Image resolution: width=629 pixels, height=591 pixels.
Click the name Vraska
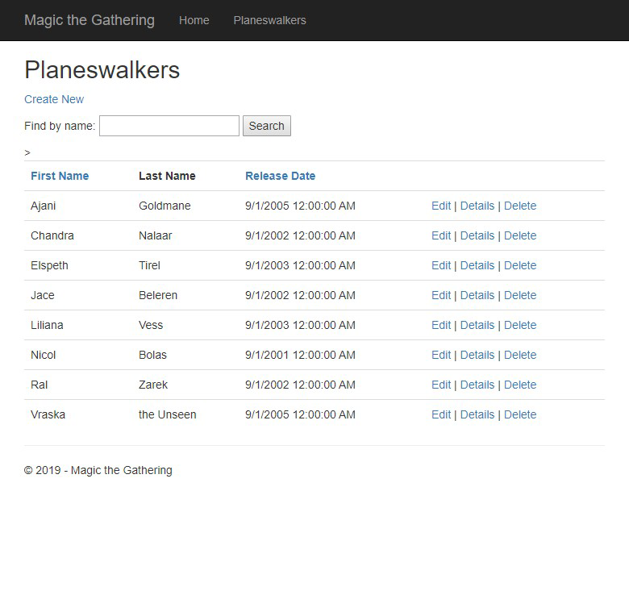click(x=48, y=414)
